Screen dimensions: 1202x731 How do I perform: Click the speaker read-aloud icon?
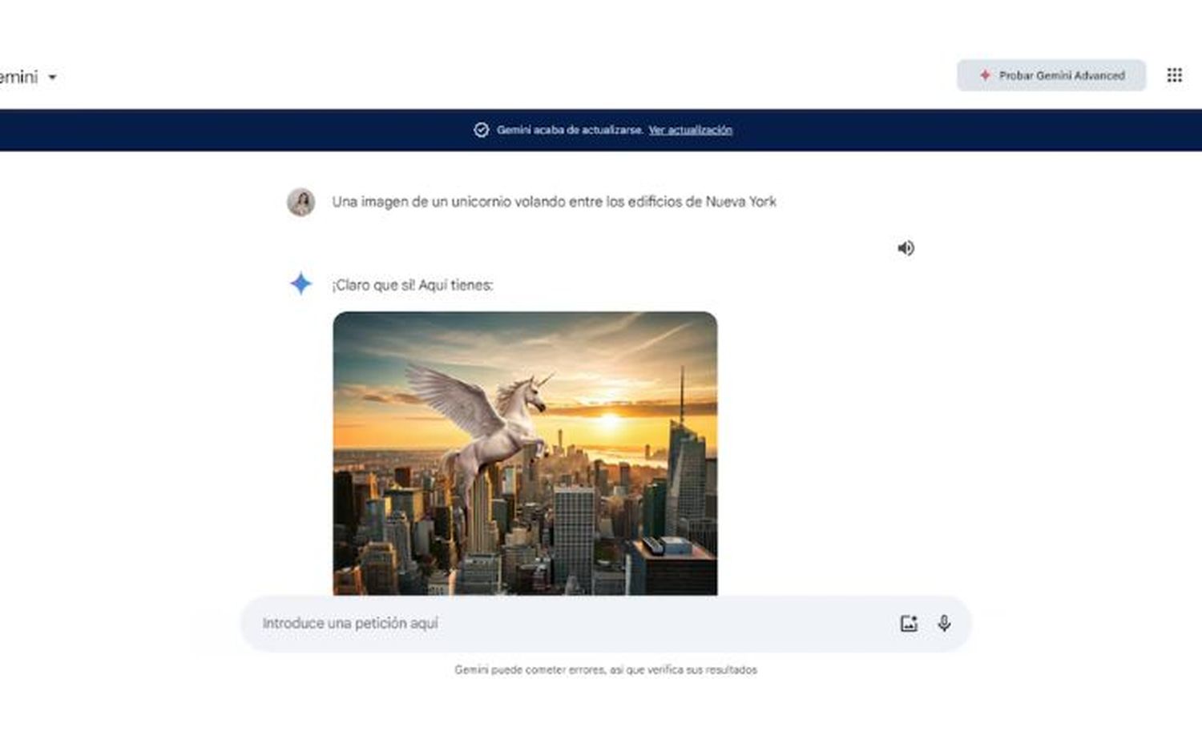point(906,248)
